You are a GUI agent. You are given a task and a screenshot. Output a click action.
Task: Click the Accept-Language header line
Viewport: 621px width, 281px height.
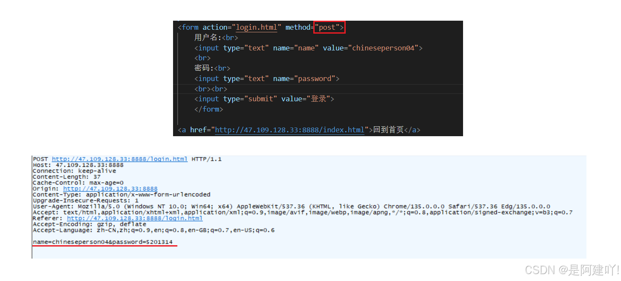pyautogui.click(x=153, y=230)
